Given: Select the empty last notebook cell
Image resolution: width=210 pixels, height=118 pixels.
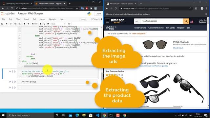Looking at the screenshot, I should click(x=57, y=88).
